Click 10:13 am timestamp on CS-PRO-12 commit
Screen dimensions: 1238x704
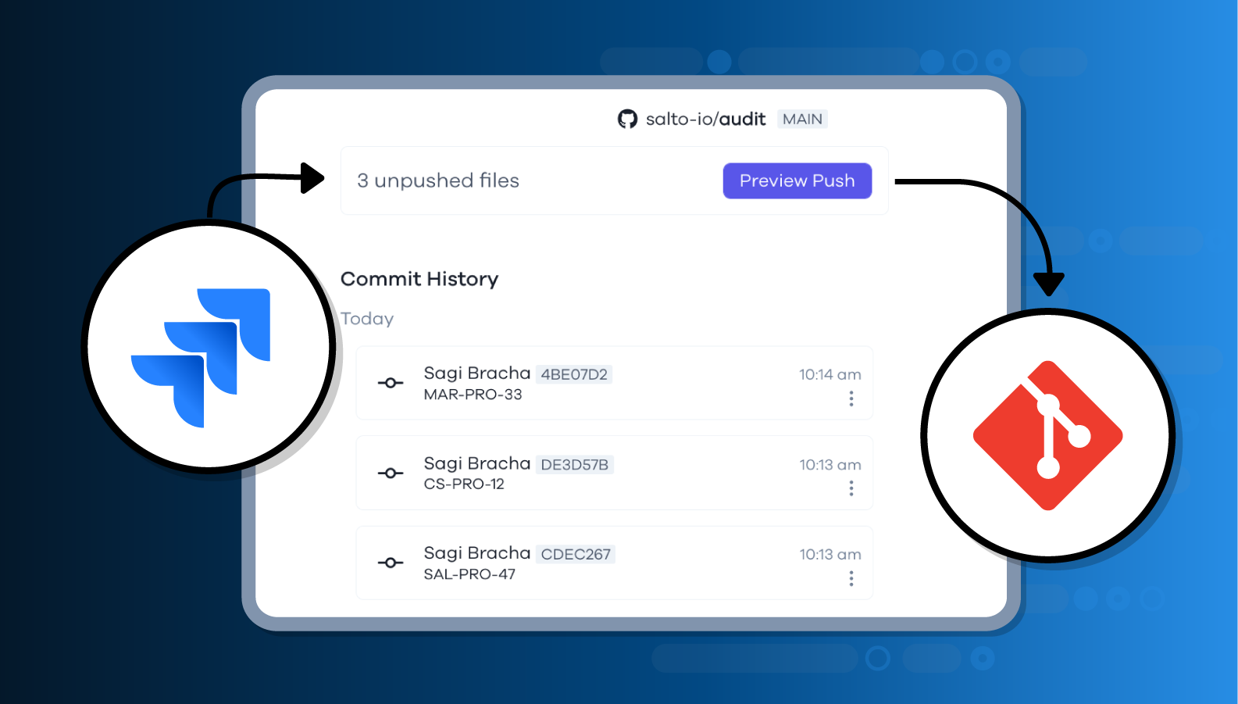tap(829, 465)
